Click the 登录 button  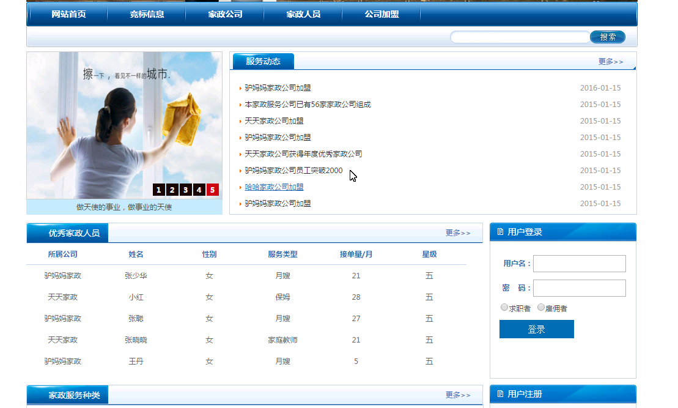[x=537, y=329]
